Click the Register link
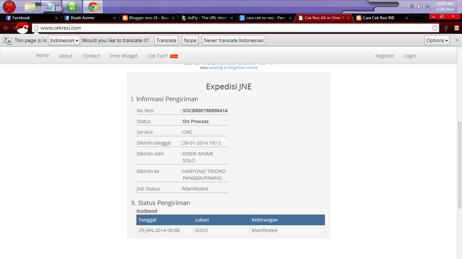The height and width of the screenshot is (259, 462). (x=385, y=56)
